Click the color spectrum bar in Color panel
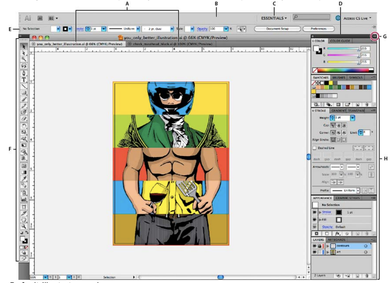Screen dimensions: 390x283 coord(343,70)
